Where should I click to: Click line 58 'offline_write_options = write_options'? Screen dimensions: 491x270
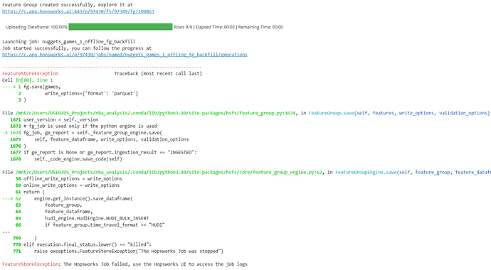[x=73, y=179]
